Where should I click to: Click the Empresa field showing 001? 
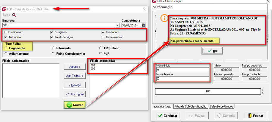click(59, 25)
